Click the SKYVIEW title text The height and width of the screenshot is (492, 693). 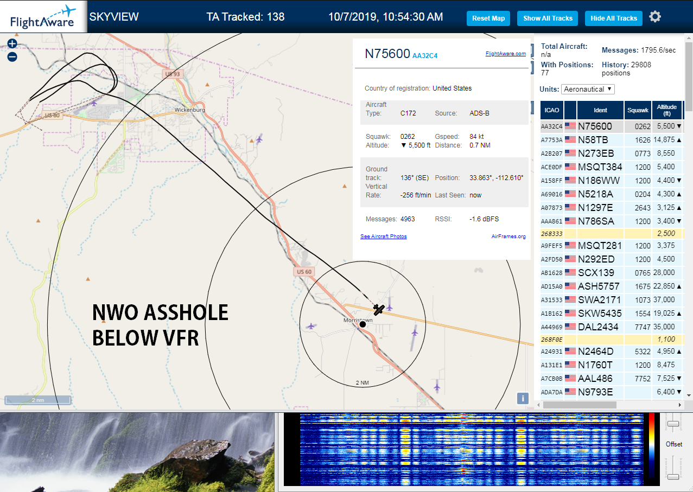coord(114,17)
